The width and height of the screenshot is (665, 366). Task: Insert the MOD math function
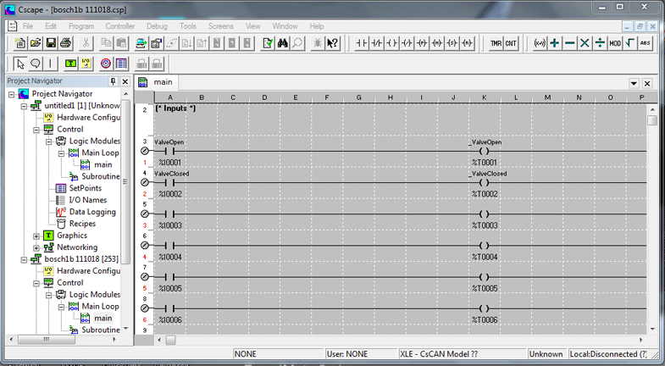point(615,43)
